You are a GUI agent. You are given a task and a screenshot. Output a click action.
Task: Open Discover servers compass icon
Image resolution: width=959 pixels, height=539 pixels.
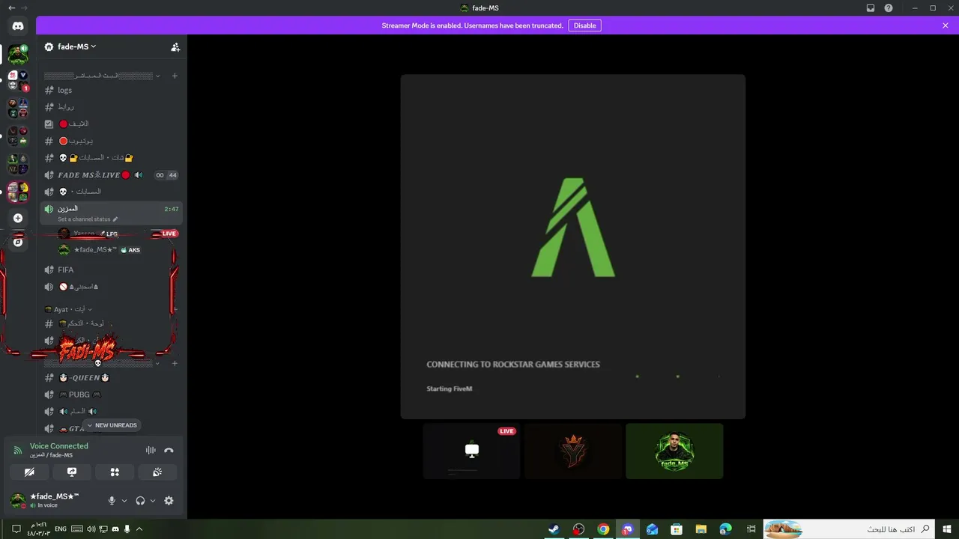[18, 242]
